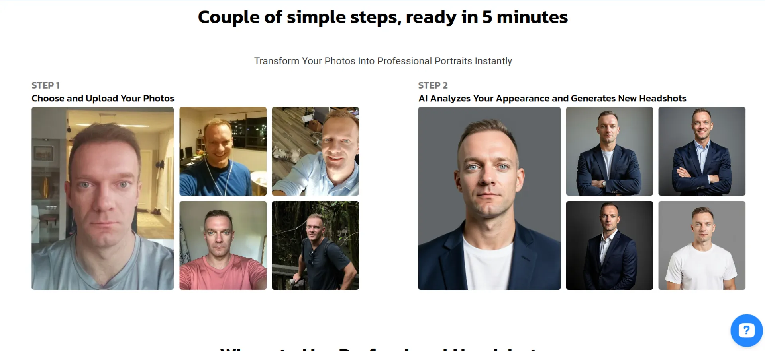This screenshot has height=351, width=765.
Task: Open the light-blue shirt selfie thumbnail
Action: pyautogui.click(x=315, y=151)
